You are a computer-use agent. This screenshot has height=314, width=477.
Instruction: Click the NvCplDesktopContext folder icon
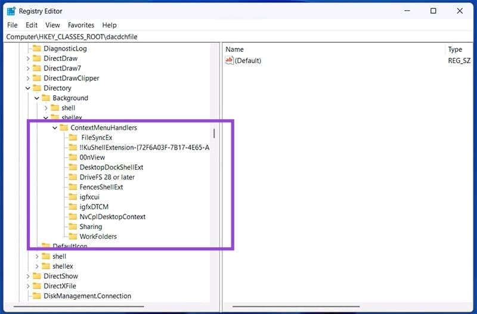[x=73, y=217]
